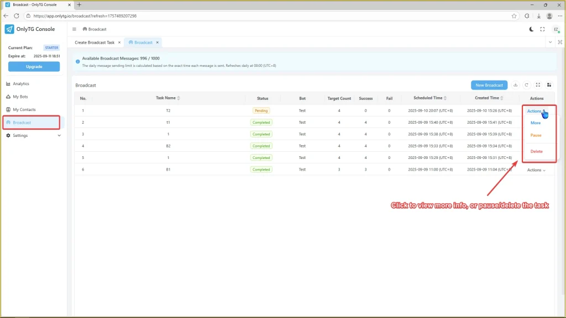Click task name B2 in the table
Screen dimensions: 566x318
pos(168,146)
